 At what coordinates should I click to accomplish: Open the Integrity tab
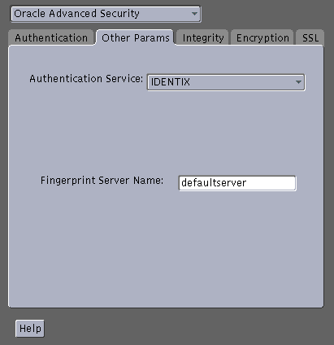[203, 37]
